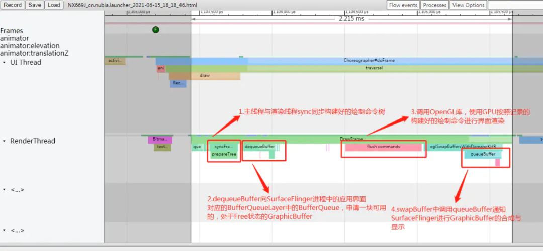Click the RenderThread label
This screenshot has height=251, width=543.
click(x=33, y=141)
